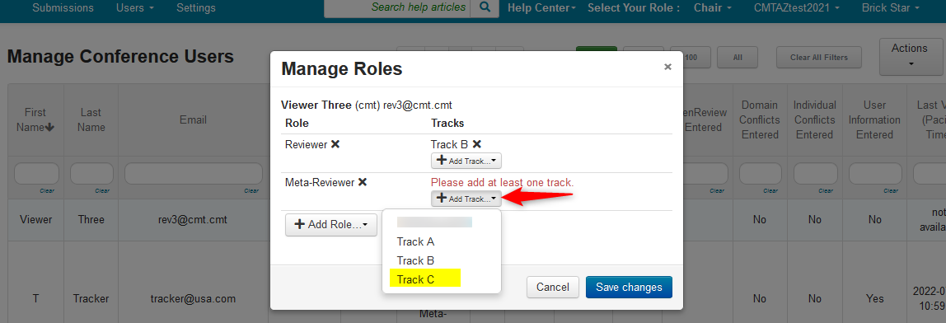
Task: Cancel the Manage Roles dialog
Action: [x=553, y=288]
